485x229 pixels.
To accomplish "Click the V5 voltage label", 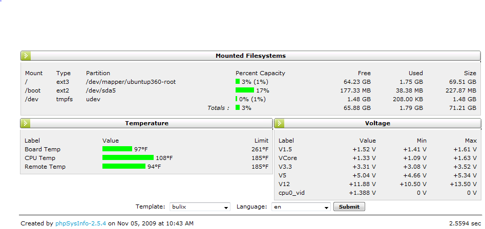I will [x=282, y=175].
